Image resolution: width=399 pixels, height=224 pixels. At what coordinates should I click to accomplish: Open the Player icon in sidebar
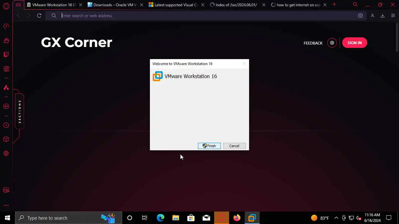(x=6, y=106)
